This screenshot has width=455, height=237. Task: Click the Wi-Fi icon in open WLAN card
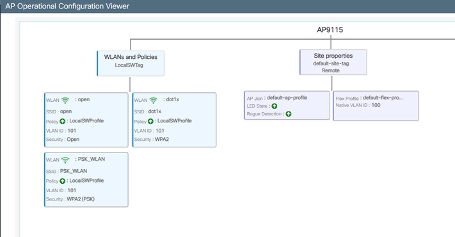(x=65, y=100)
